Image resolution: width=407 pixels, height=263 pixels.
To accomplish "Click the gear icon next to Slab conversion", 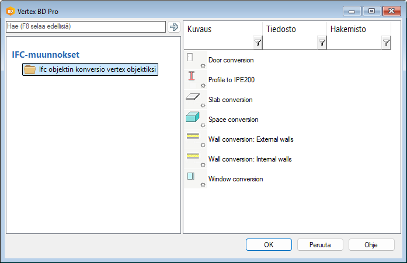I will tap(203, 106).
